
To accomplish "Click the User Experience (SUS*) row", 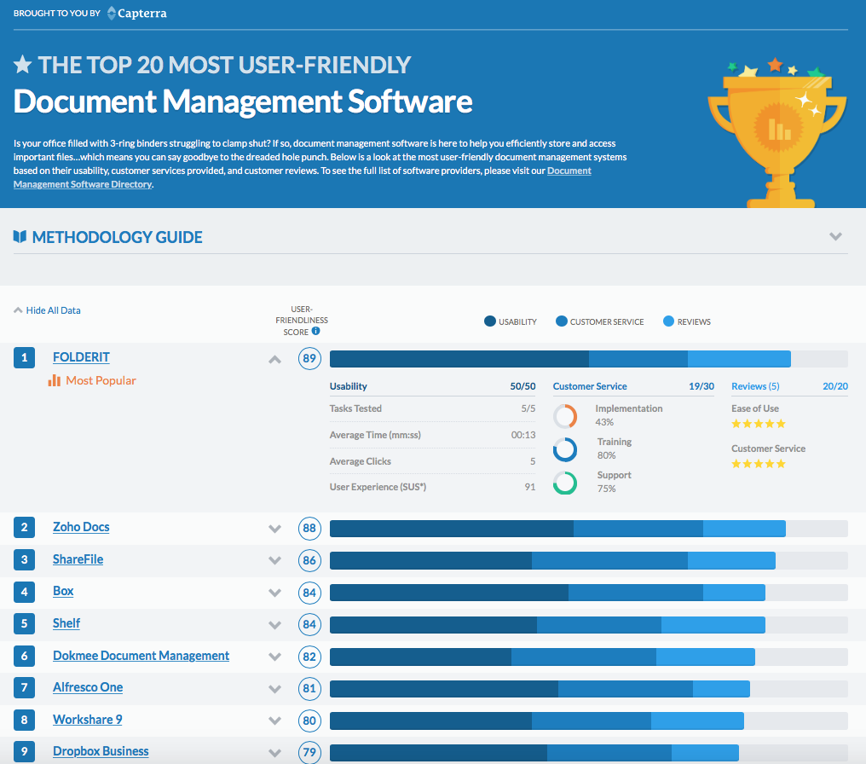I will click(x=432, y=487).
